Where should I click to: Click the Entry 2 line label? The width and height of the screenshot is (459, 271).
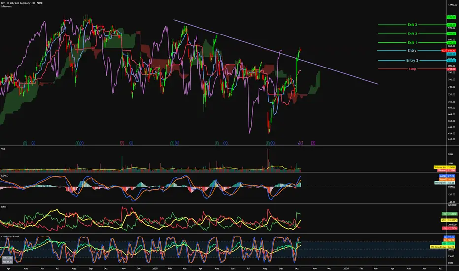coord(412,60)
